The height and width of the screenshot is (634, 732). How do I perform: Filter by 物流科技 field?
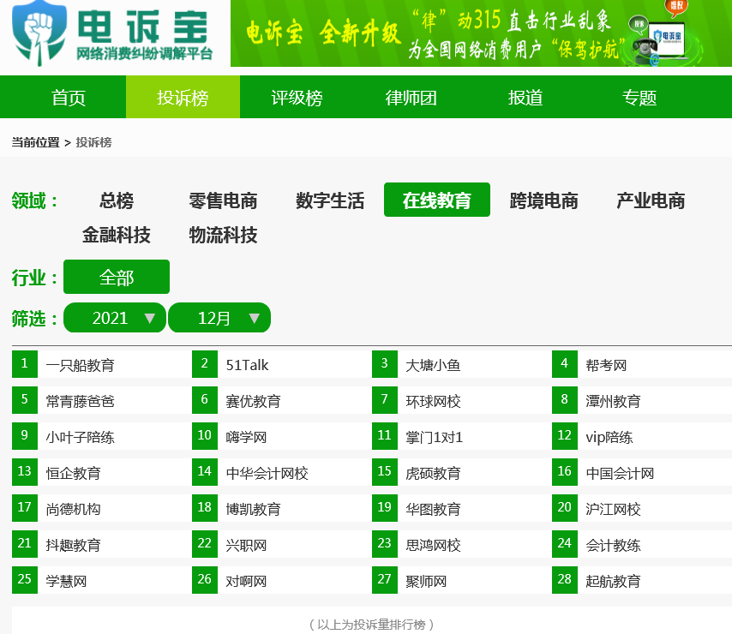pyautogui.click(x=223, y=235)
